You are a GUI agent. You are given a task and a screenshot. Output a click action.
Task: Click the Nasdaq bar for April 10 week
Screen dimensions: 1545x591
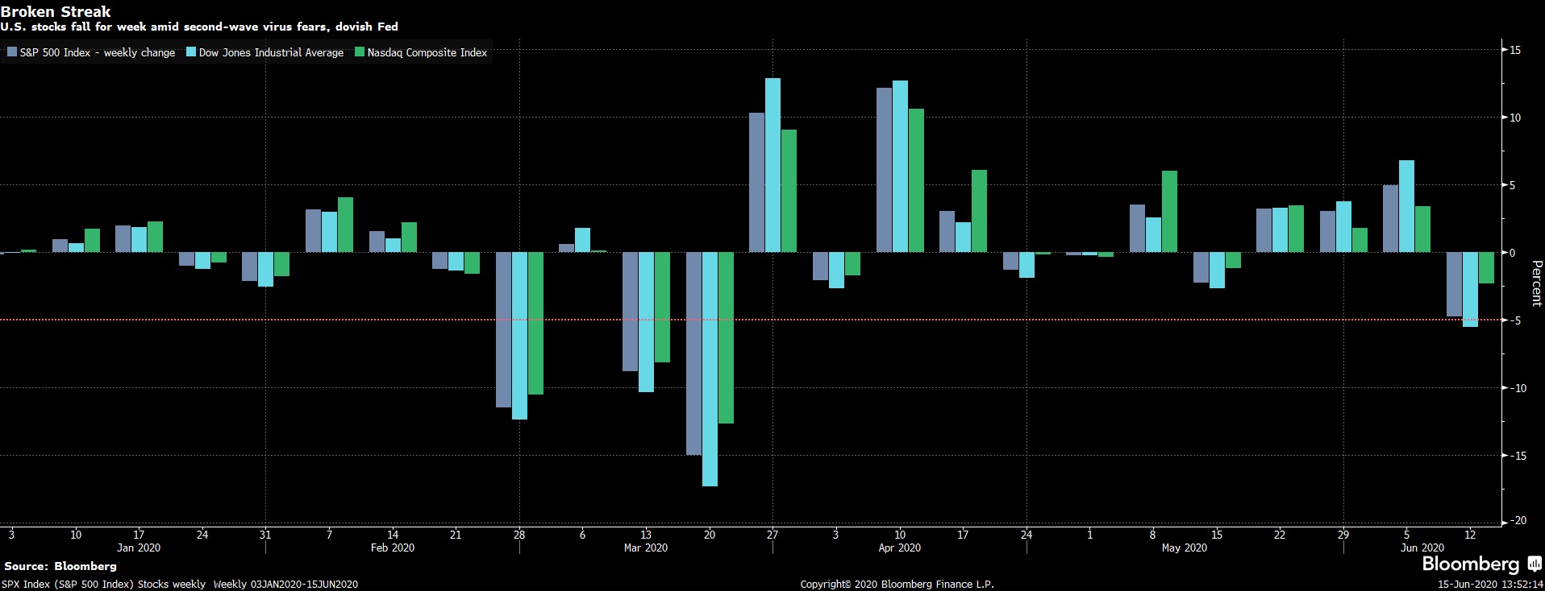916,180
